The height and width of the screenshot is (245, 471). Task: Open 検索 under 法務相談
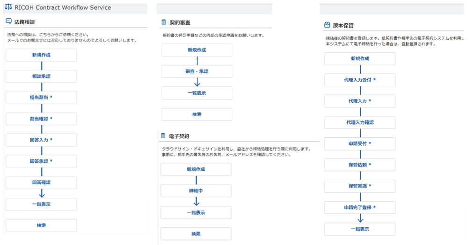pyautogui.click(x=41, y=226)
